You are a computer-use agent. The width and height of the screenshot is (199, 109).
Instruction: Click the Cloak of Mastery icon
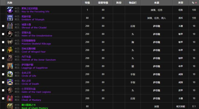click(x=10, y=98)
